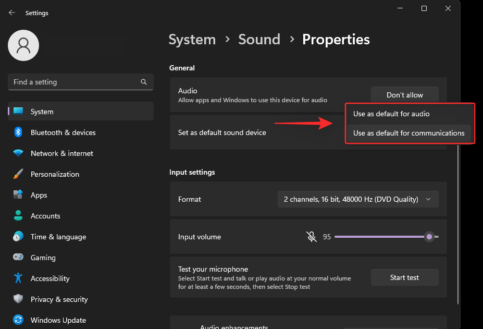The height and width of the screenshot is (329, 483).
Task: Navigate to Sound in the breadcrumb
Action: (x=259, y=40)
